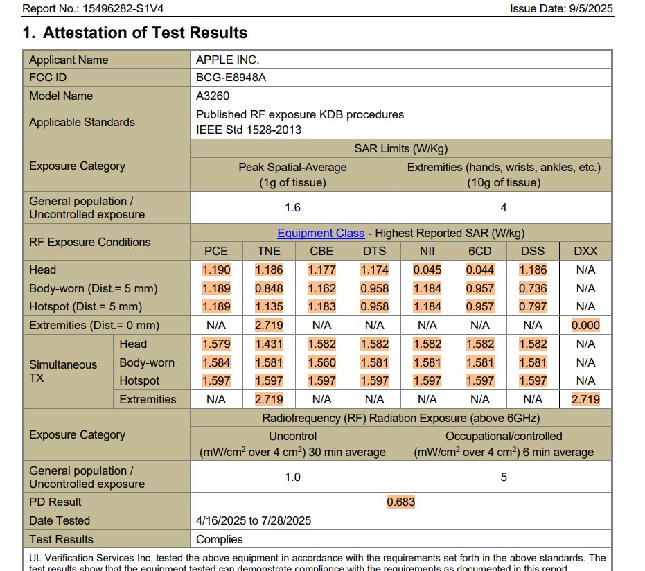
Task: Click the FCC ID value BCG-E8948A
Action: (x=231, y=78)
